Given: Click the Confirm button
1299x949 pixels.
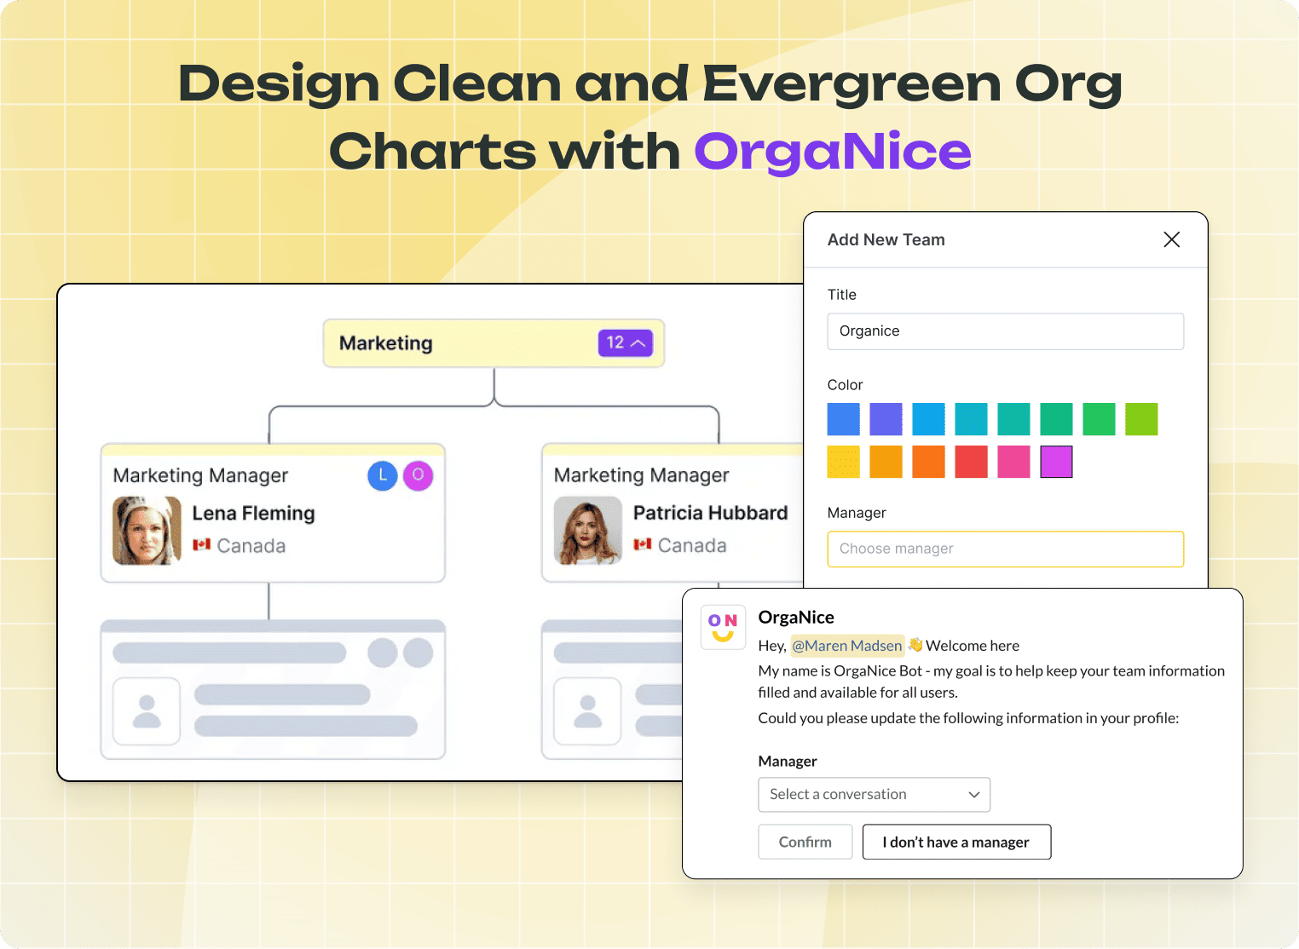Looking at the screenshot, I should [x=805, y=842].
